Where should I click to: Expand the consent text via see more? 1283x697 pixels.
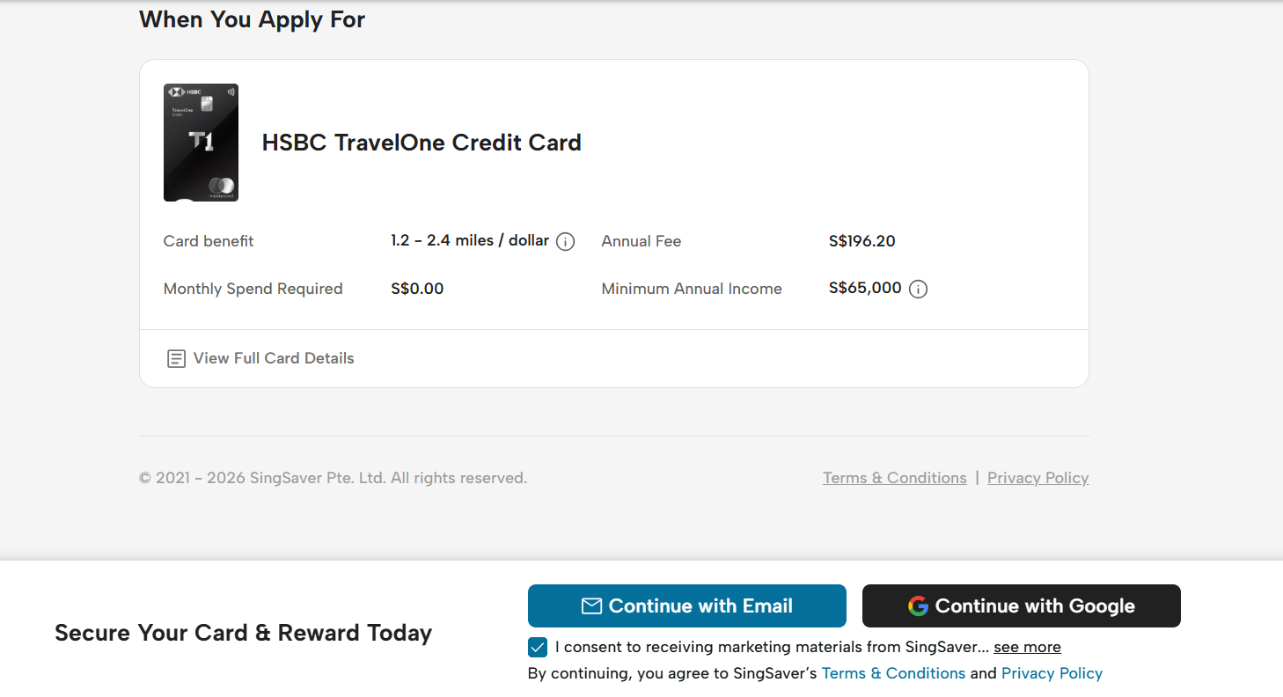1027,647
